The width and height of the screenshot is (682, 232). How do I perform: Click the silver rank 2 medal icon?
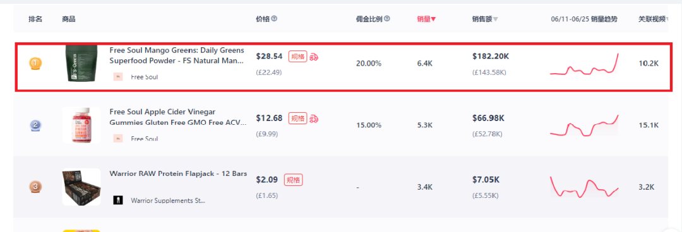(x=35, y=126)
